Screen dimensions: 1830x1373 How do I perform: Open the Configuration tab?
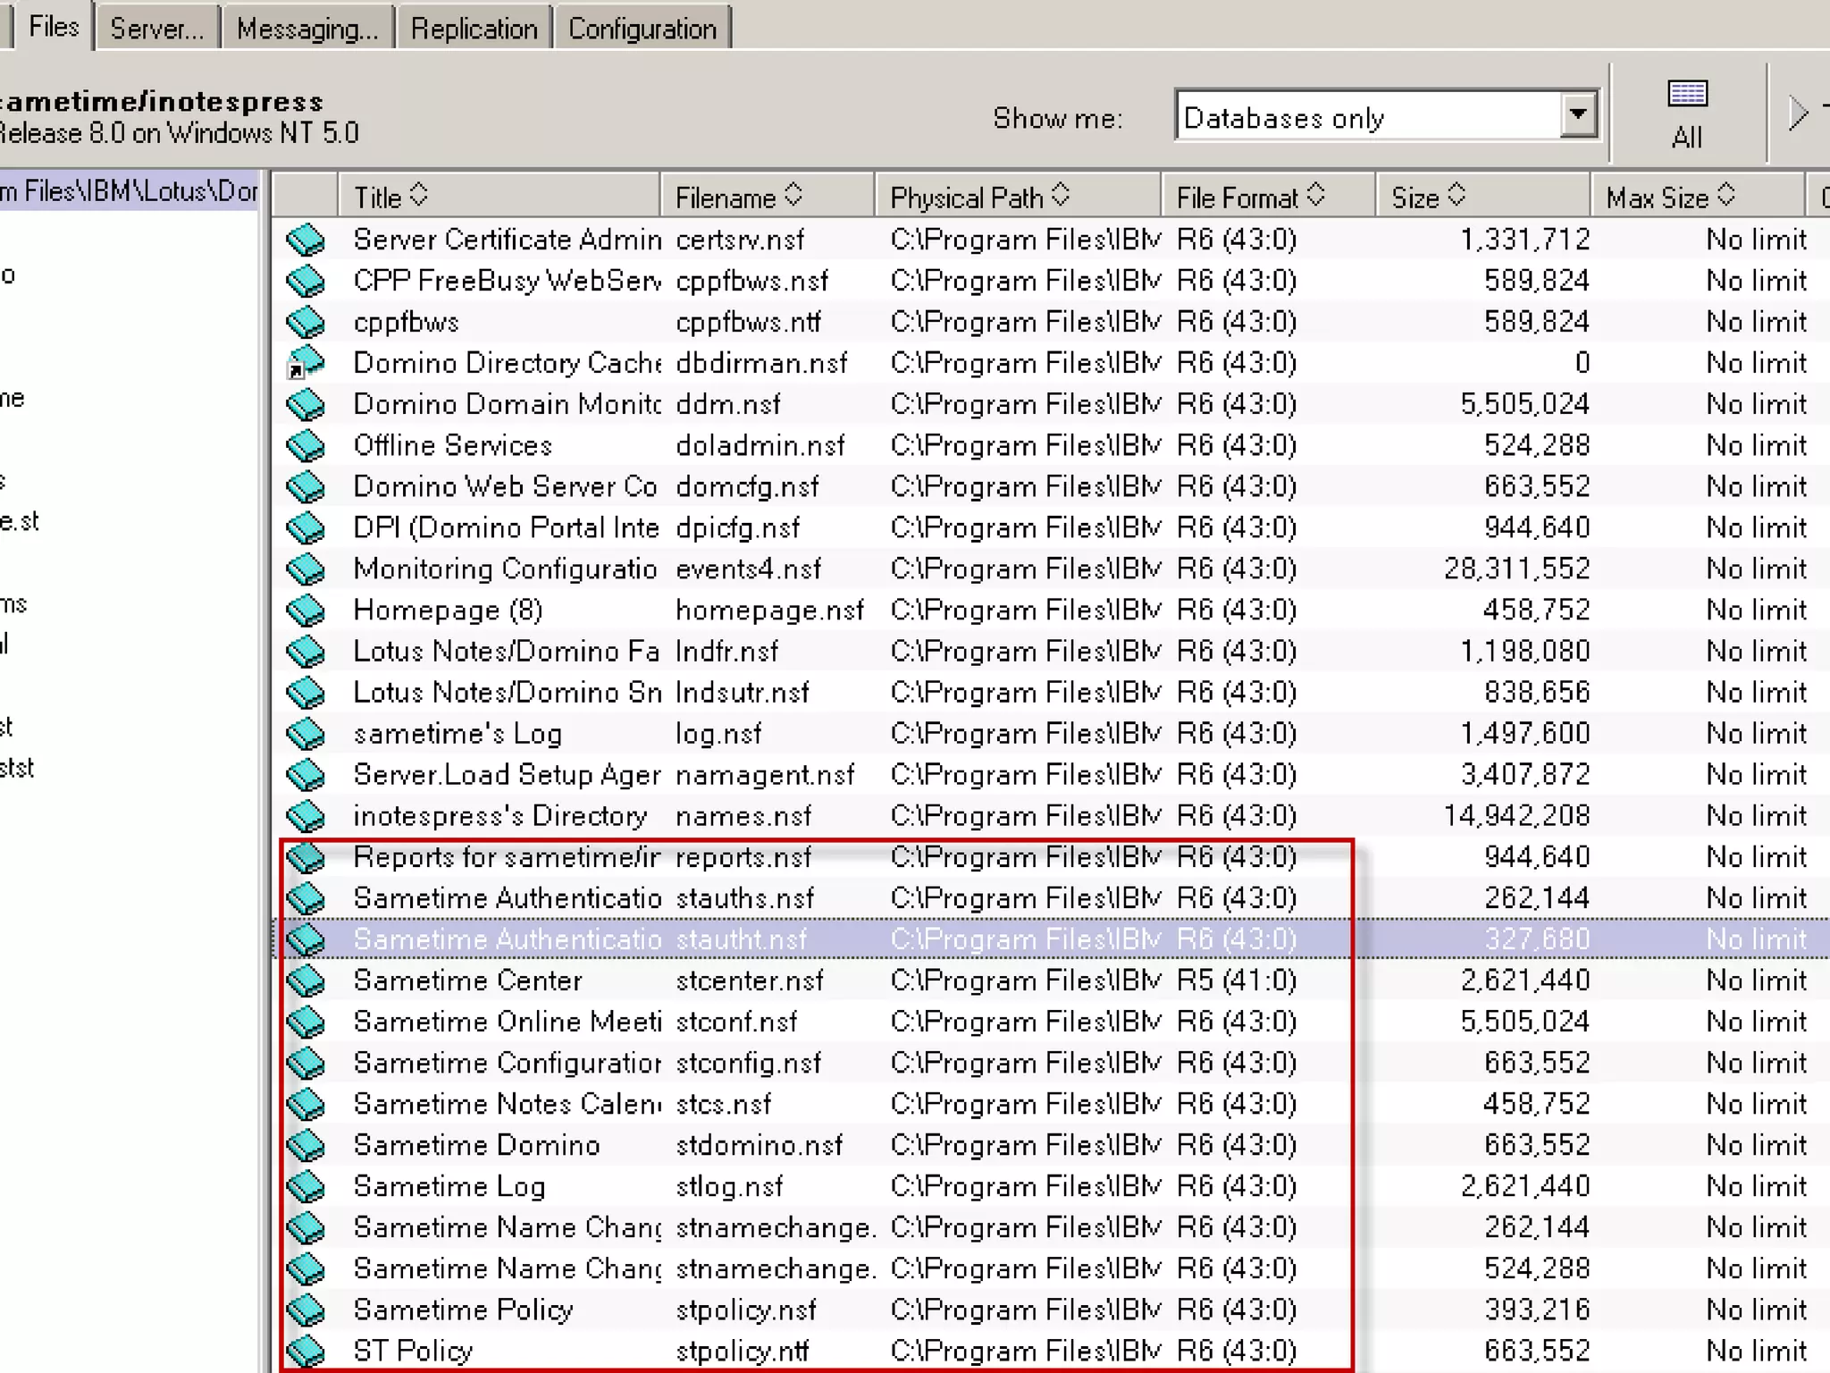(x=642, y=29)
